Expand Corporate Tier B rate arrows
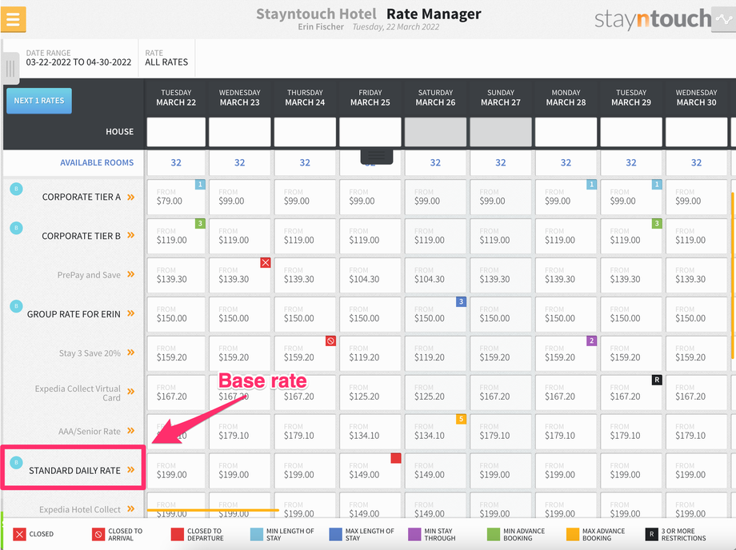 pos(131,235)
